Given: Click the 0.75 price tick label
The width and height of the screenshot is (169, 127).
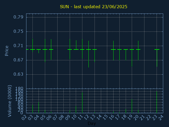Looking at the screenshot, I should pyautogui.click(x=18, y=31).
